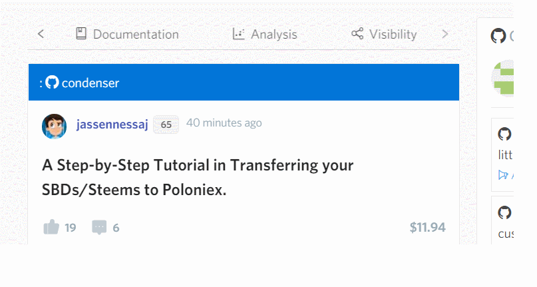Open comments via the speech bubble icon
Viewport: 537px width, 287px height.
99,227
